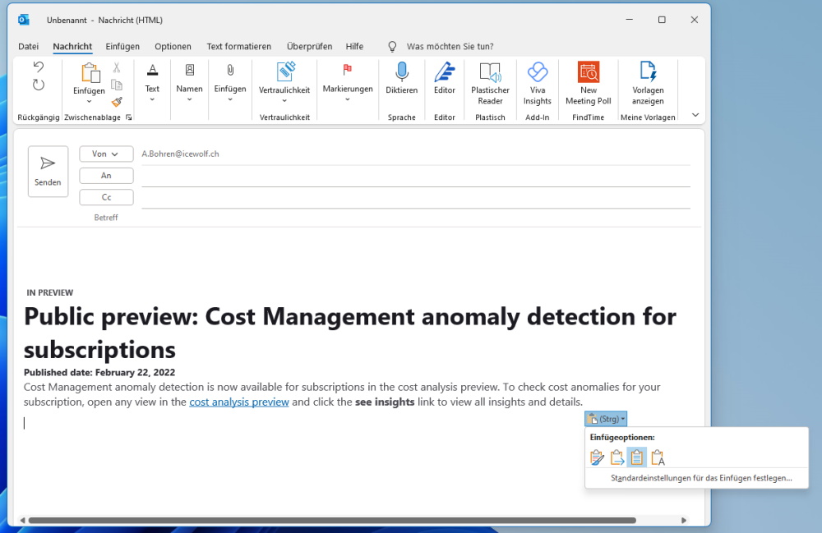Image resolution: width=822 pixels, height=533 pixels.
Task: Click the undo arrow icon in the ribbon
Action: (39, 67)
